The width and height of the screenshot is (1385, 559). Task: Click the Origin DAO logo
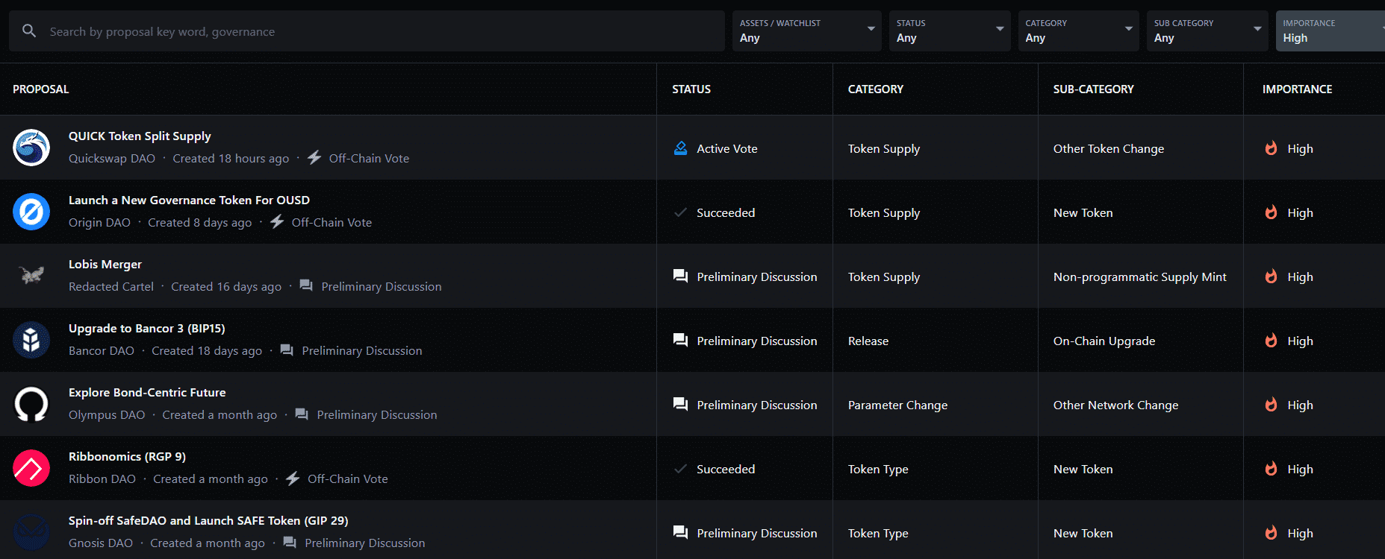(31, 212)
